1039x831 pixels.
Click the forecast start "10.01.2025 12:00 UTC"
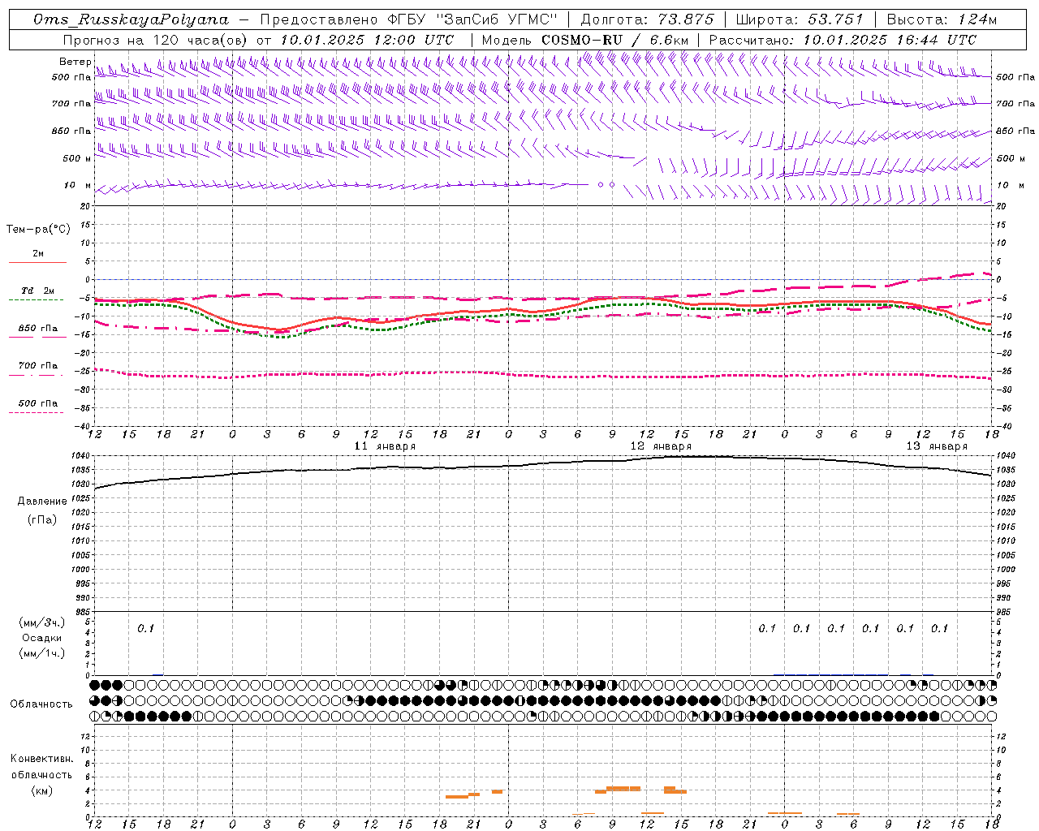click(x=367, y=40)
